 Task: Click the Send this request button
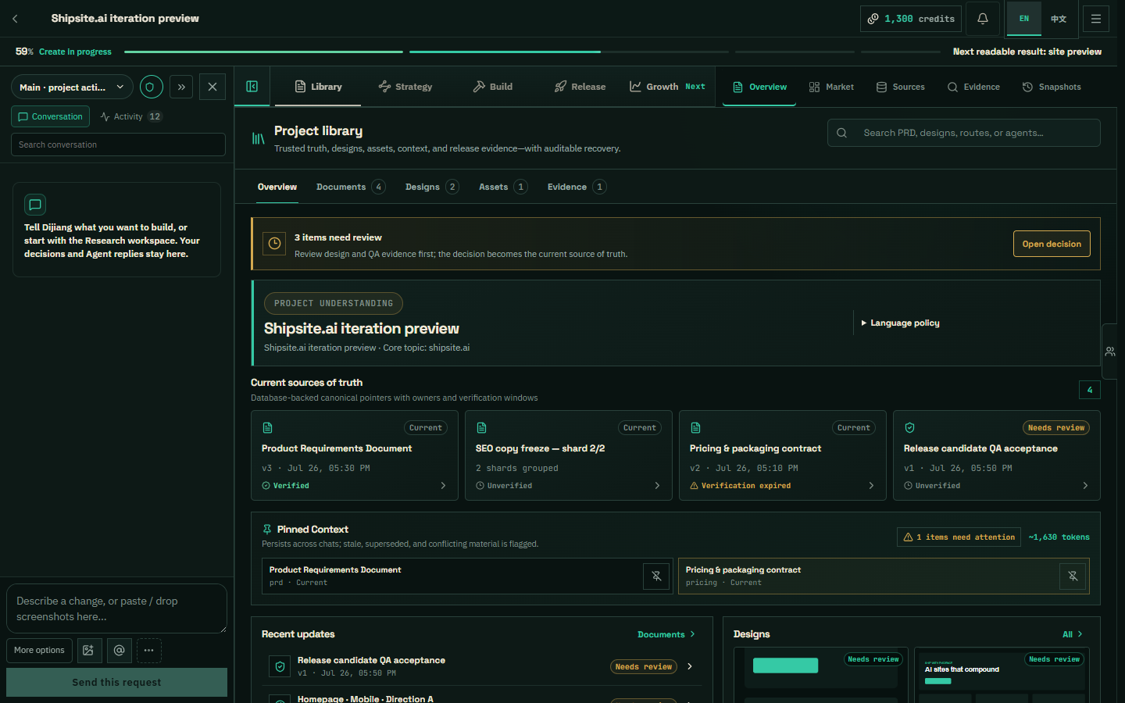click(x=117, y=682)
